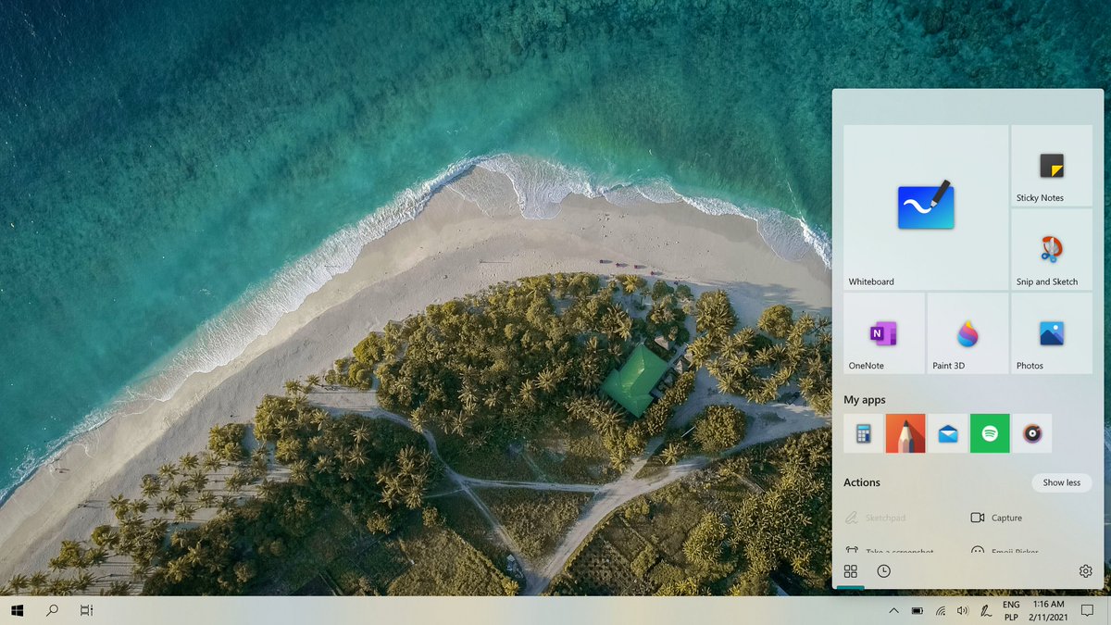Open the panel settings gear
The image size is (1111, 625).
(1085, 571)
